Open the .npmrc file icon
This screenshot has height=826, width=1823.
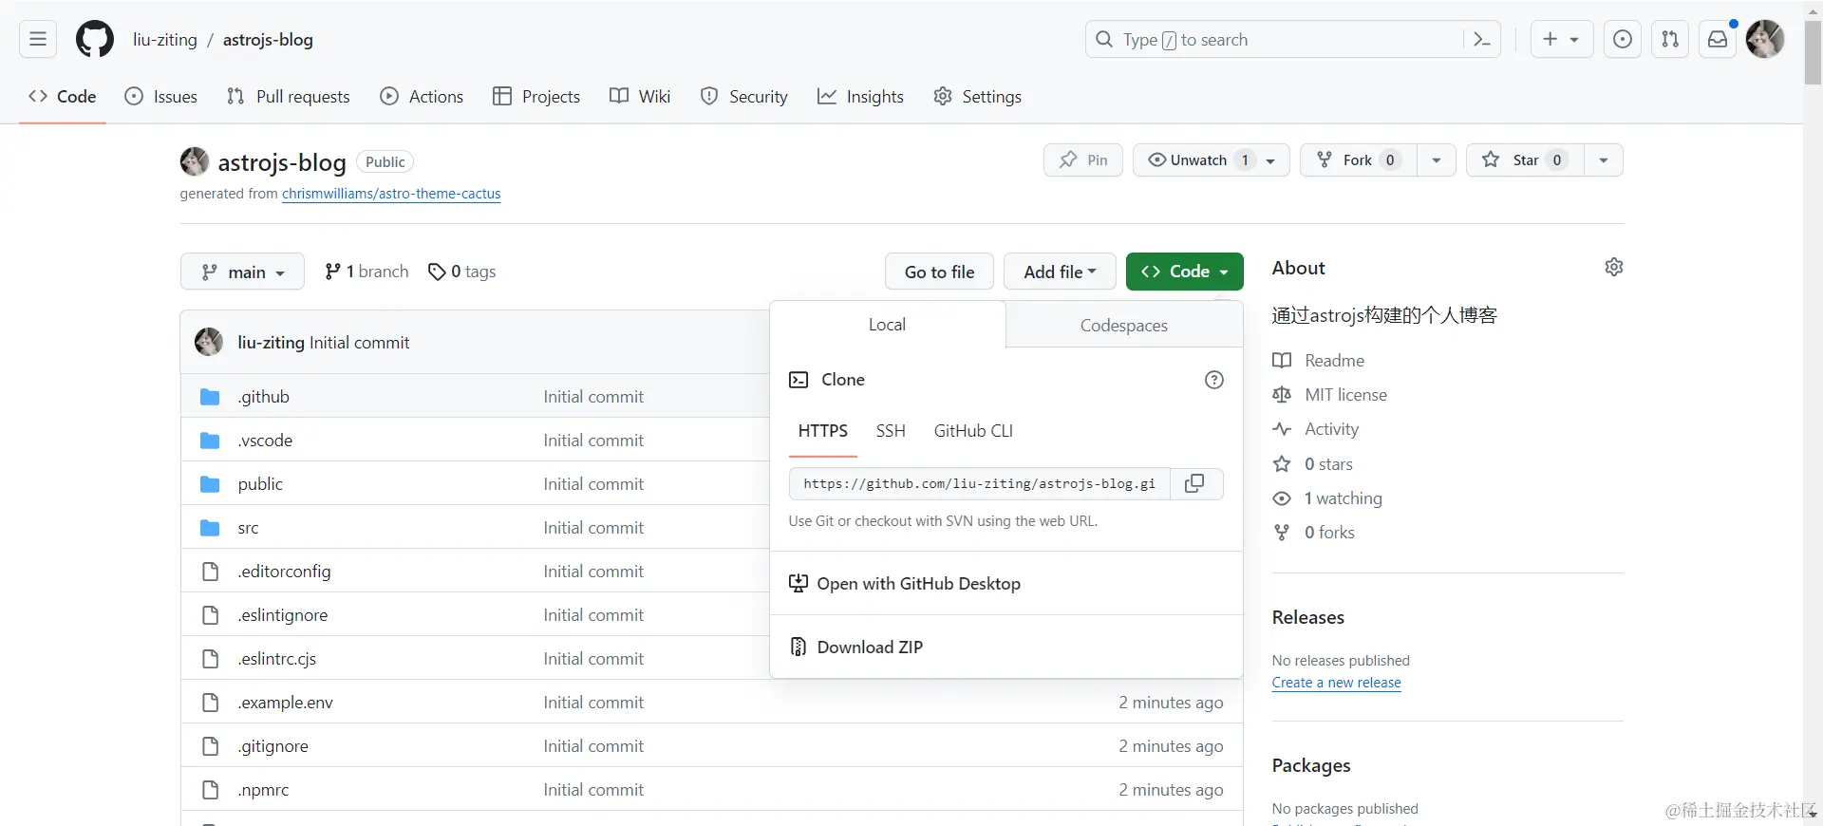coord(210,790)
